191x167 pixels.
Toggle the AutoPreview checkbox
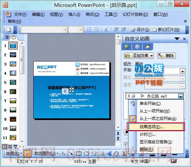click(x=125, y=144)
